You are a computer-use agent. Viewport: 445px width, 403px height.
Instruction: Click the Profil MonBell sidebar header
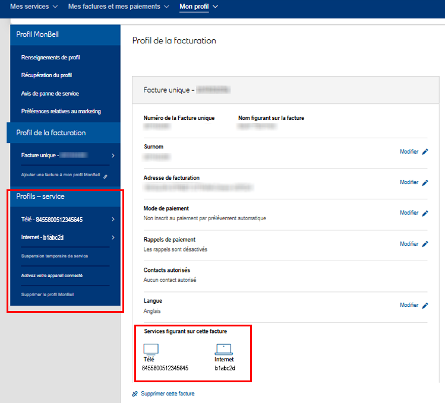(65, 34)
